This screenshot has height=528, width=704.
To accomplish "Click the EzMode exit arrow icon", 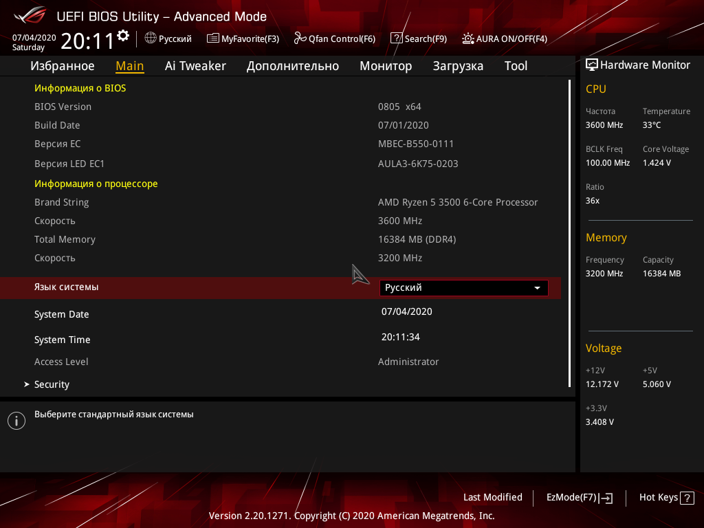I will click(606, 498).
